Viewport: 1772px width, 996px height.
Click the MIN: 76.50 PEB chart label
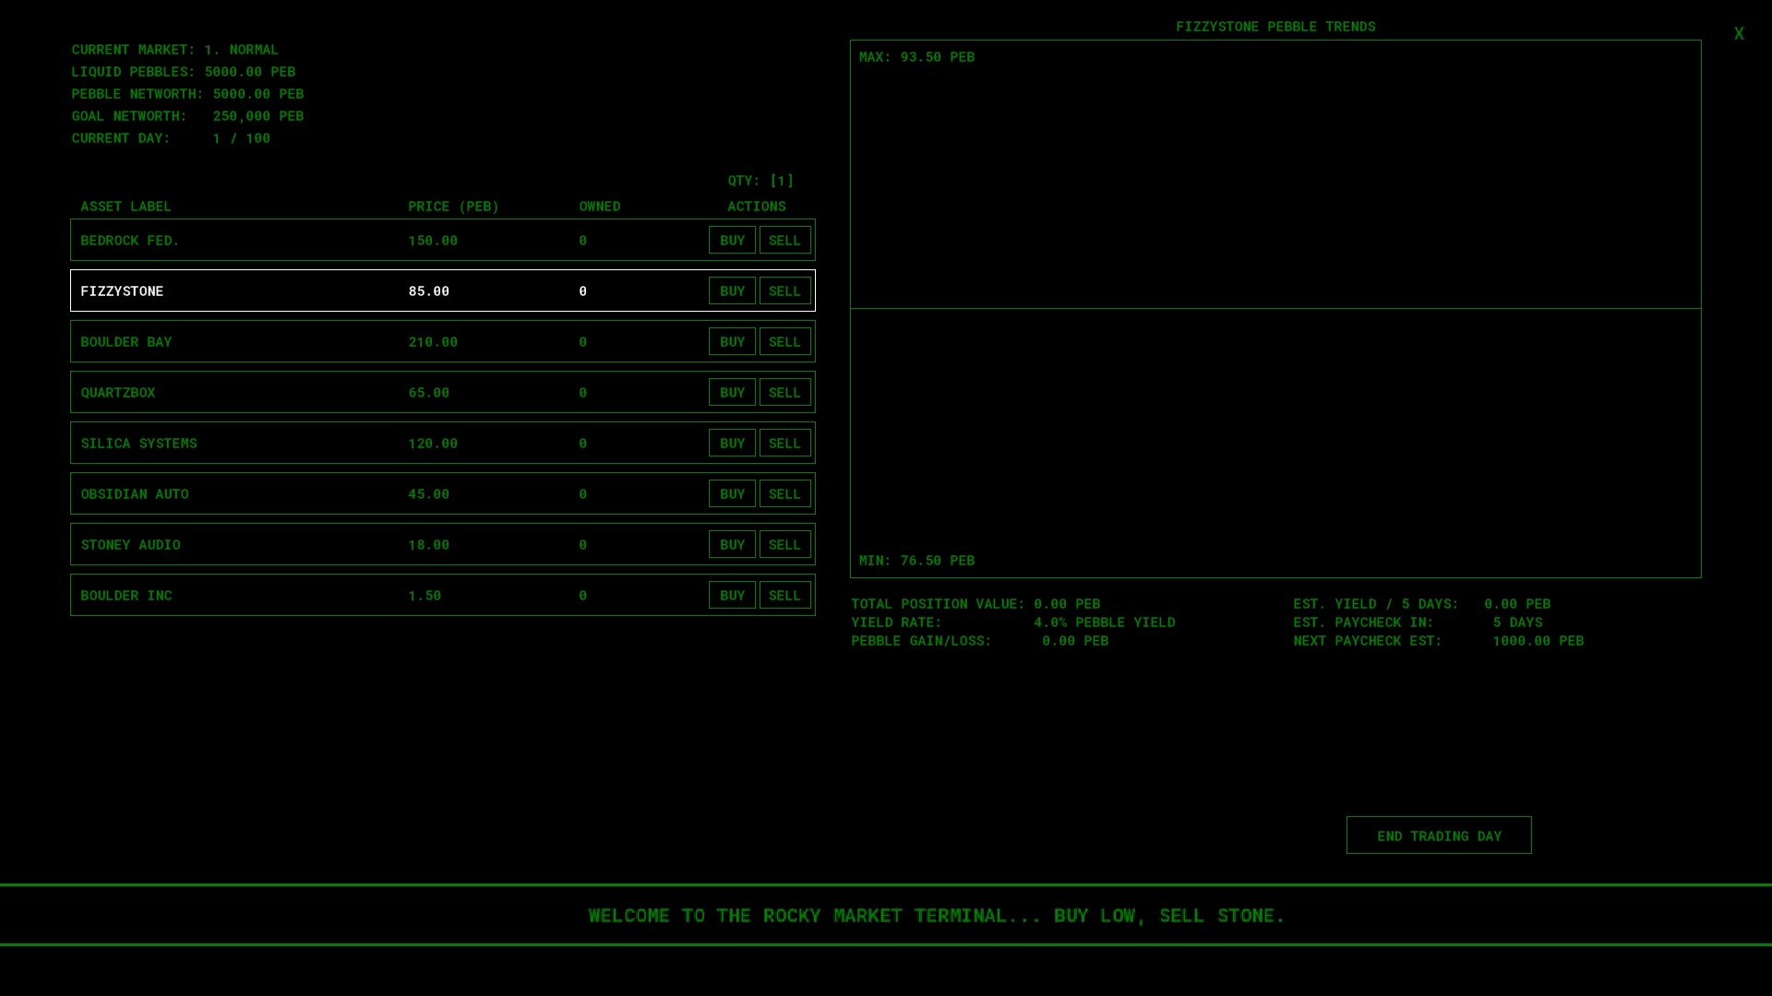click(916, 561)
